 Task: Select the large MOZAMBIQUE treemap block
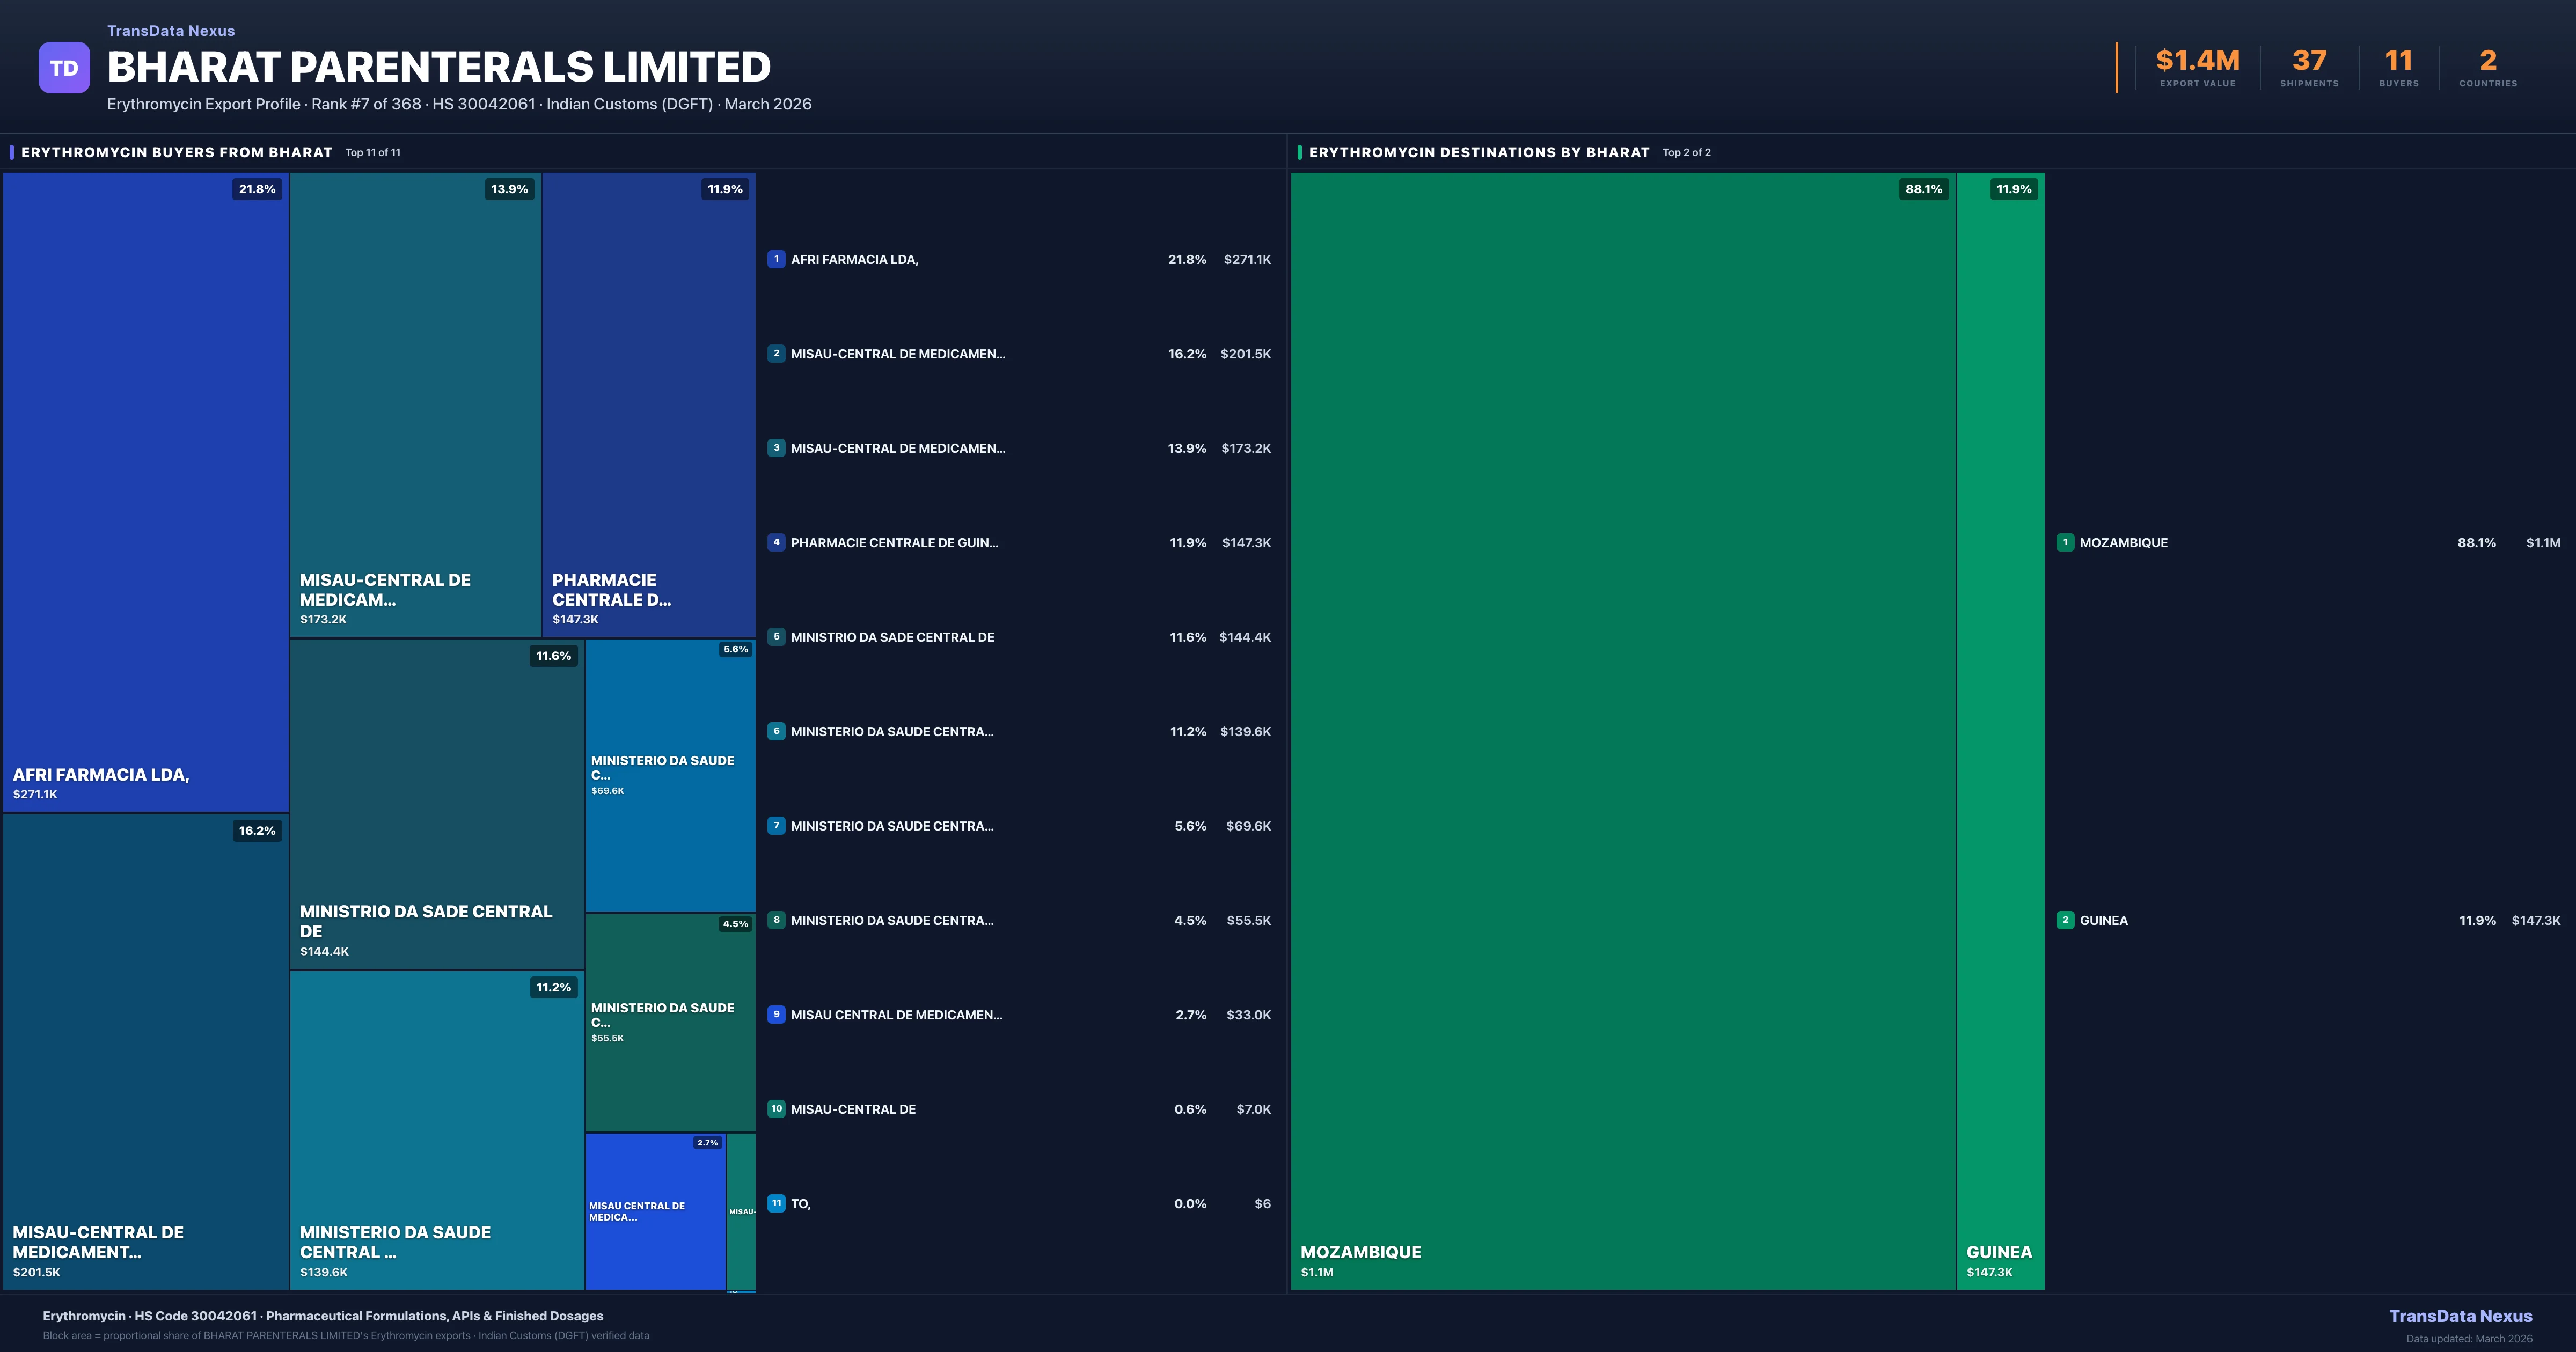1622,730
